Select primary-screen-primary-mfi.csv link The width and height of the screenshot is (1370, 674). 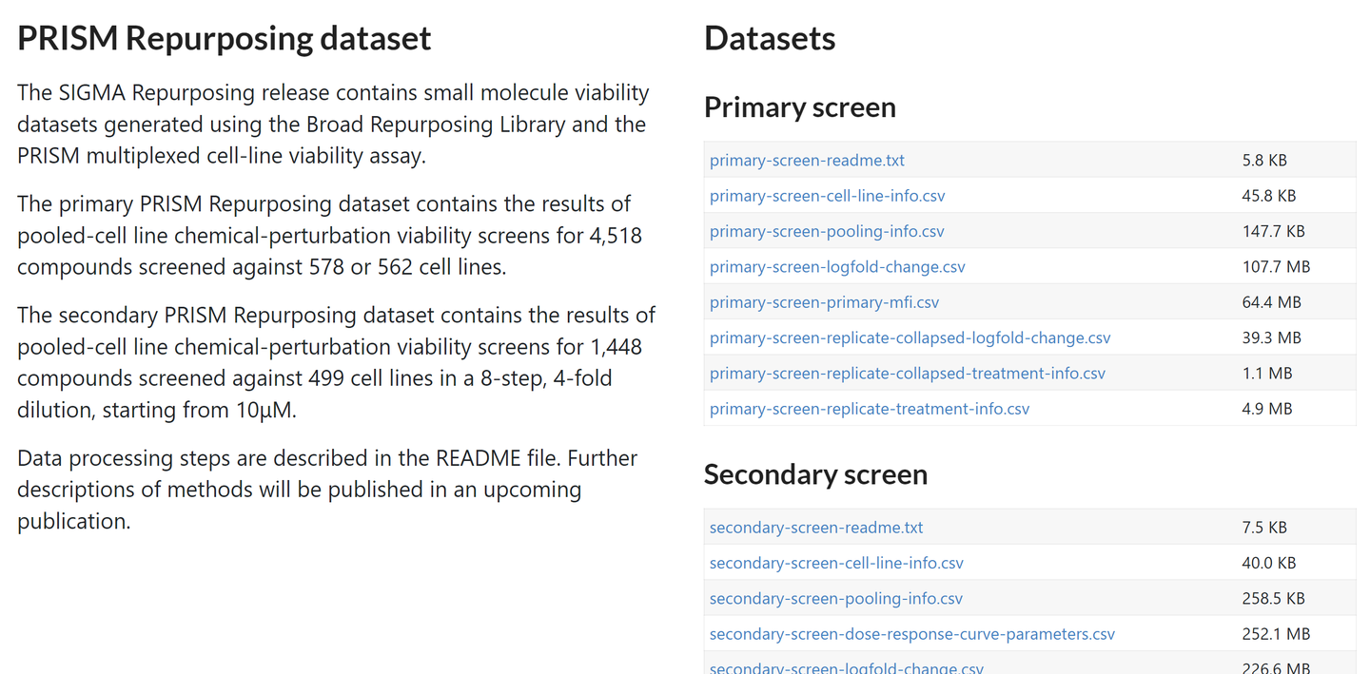click(x=824, y=302)
